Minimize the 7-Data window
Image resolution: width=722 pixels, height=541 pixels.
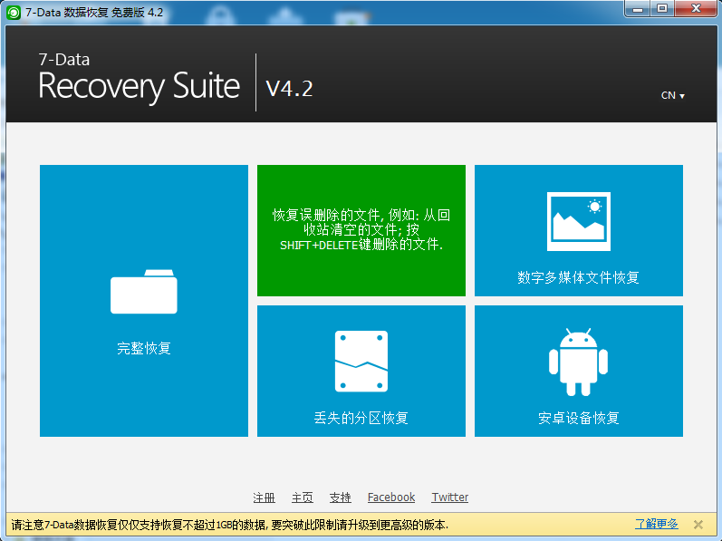coord(638,9)
